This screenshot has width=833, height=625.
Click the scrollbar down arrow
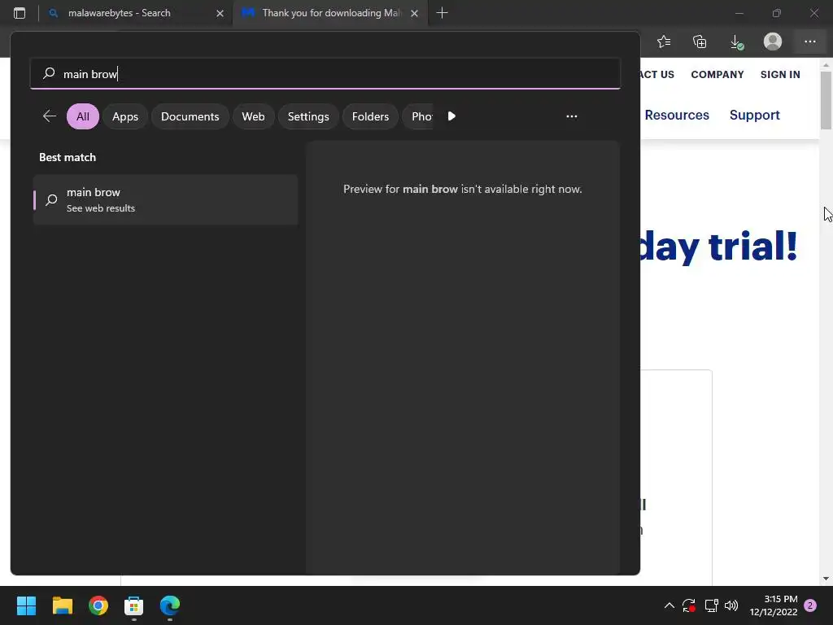coord(826,579)
